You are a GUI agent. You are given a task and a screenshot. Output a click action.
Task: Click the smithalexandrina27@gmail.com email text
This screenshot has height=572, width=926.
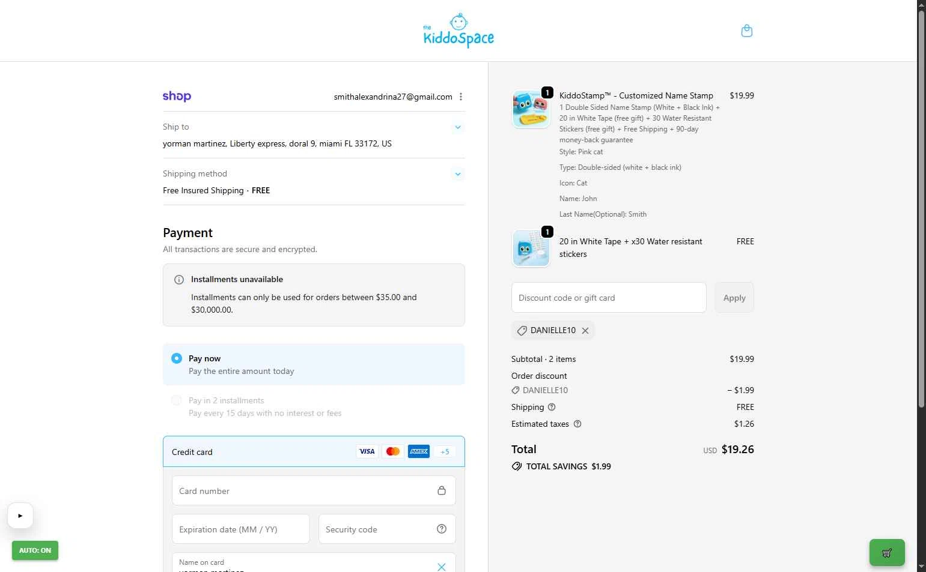click(x=393, y=97)
